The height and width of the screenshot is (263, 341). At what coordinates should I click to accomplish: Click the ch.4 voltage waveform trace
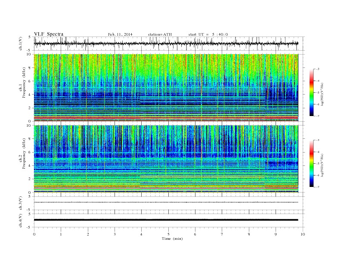pos(166,220)
